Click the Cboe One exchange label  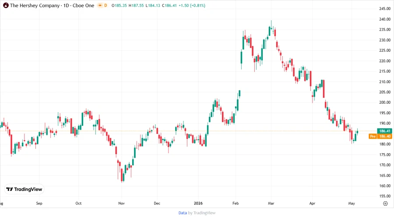click(84, 5)
